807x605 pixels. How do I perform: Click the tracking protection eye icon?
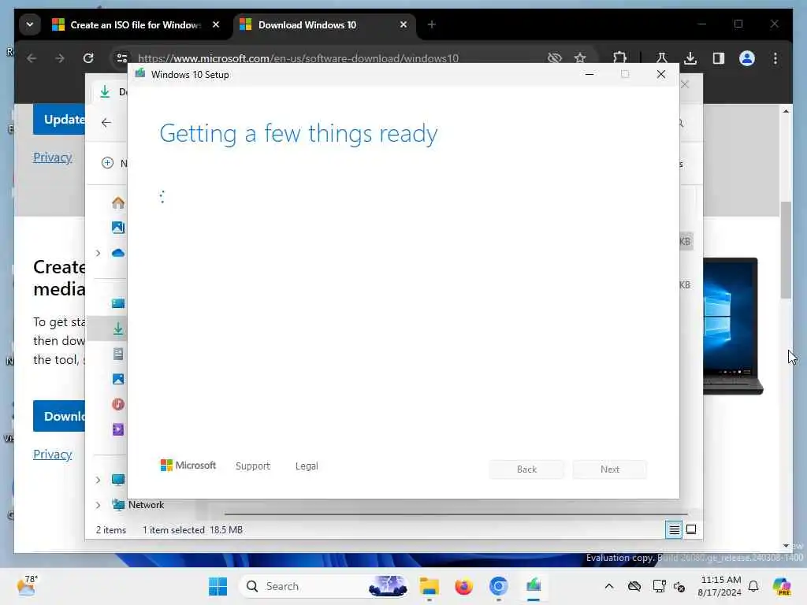coord(554,58)
